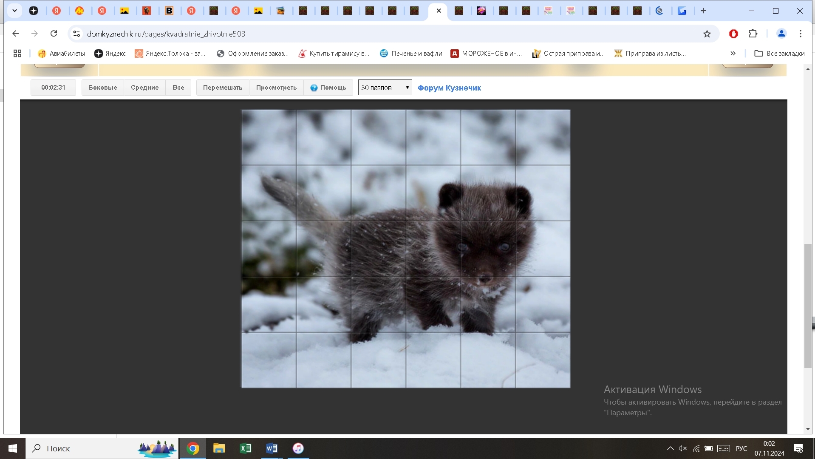Click the address bar URL
815x459 pixels.
click(166, 34)
